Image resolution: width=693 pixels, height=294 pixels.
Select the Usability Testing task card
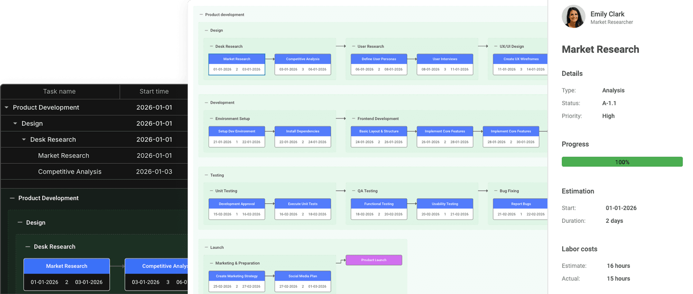click(x=445, y=209)
